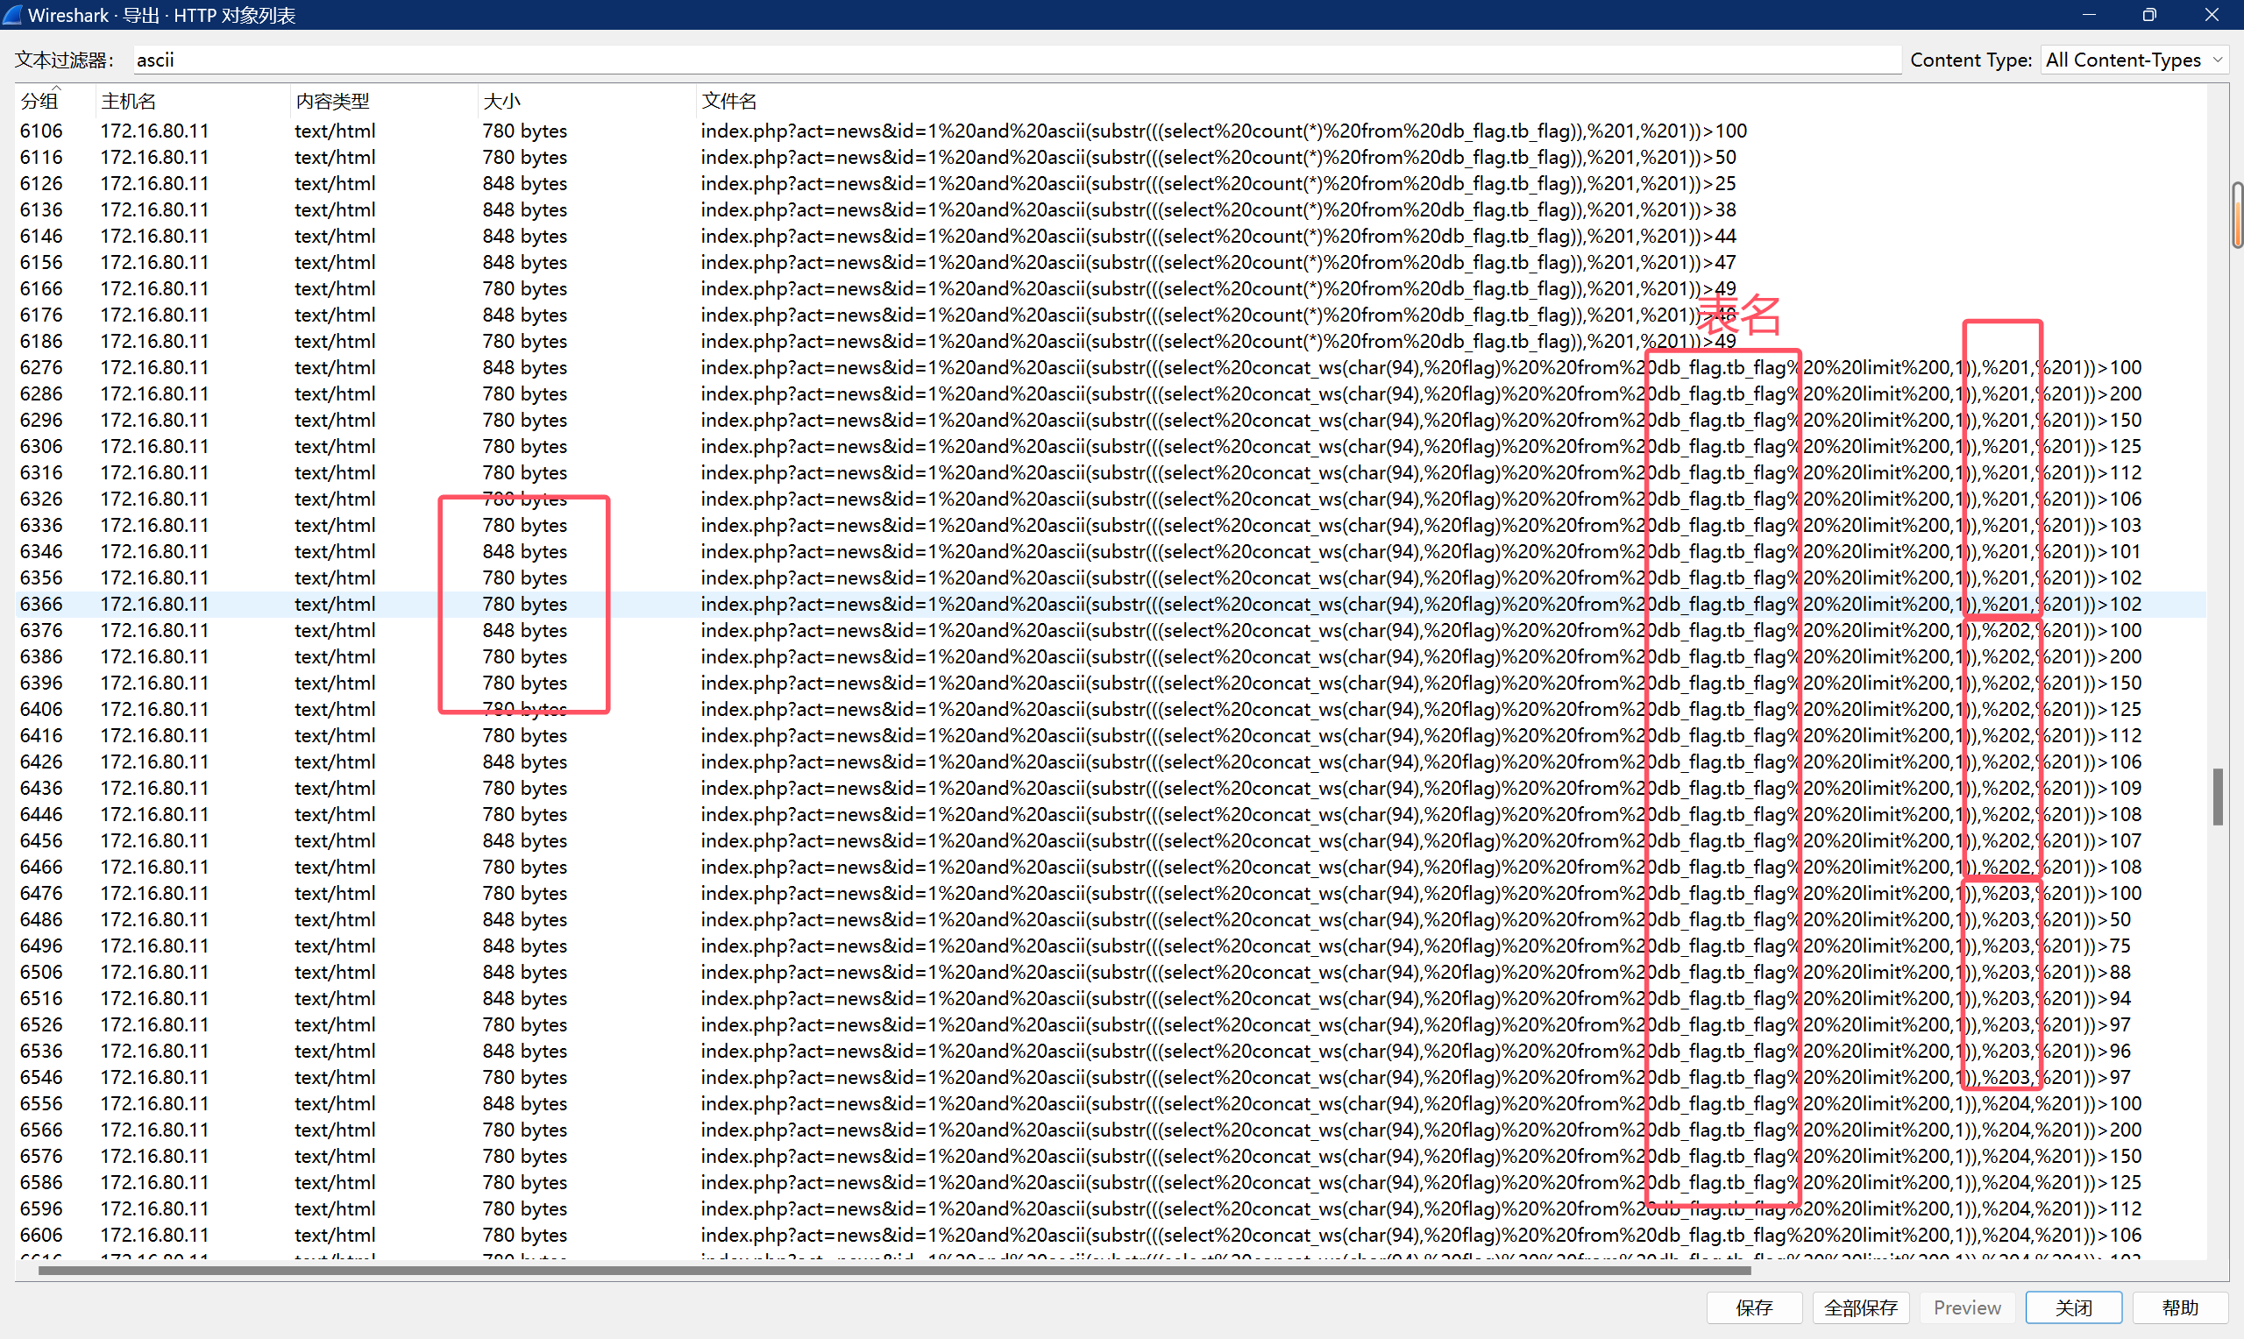Sort by the 文件名 column header
The image size is (2244, 1339).
click(x=729, y=101)
